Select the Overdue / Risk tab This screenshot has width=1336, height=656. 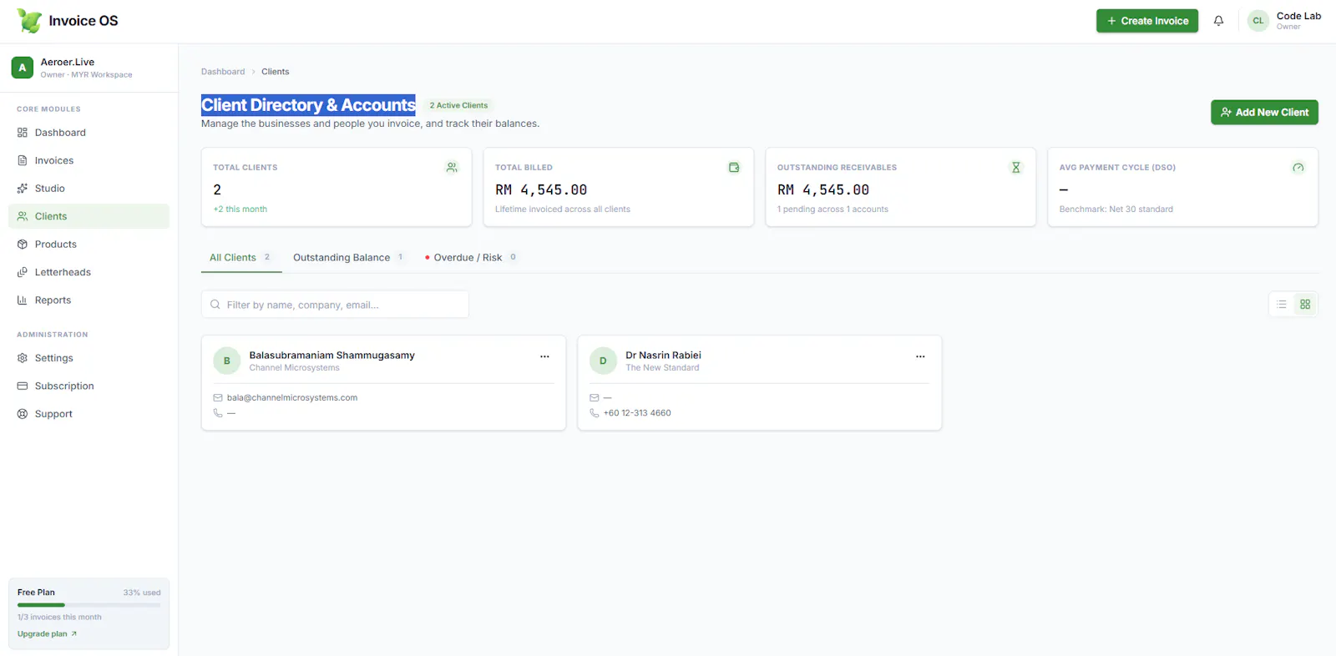click(471, 258)
